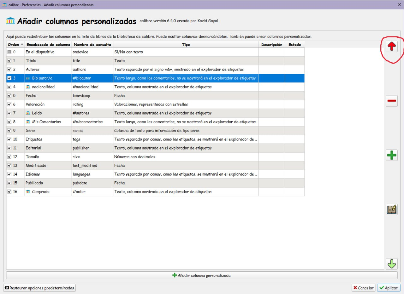Disable the Tamaño column checkbox

tap(9, 157)
